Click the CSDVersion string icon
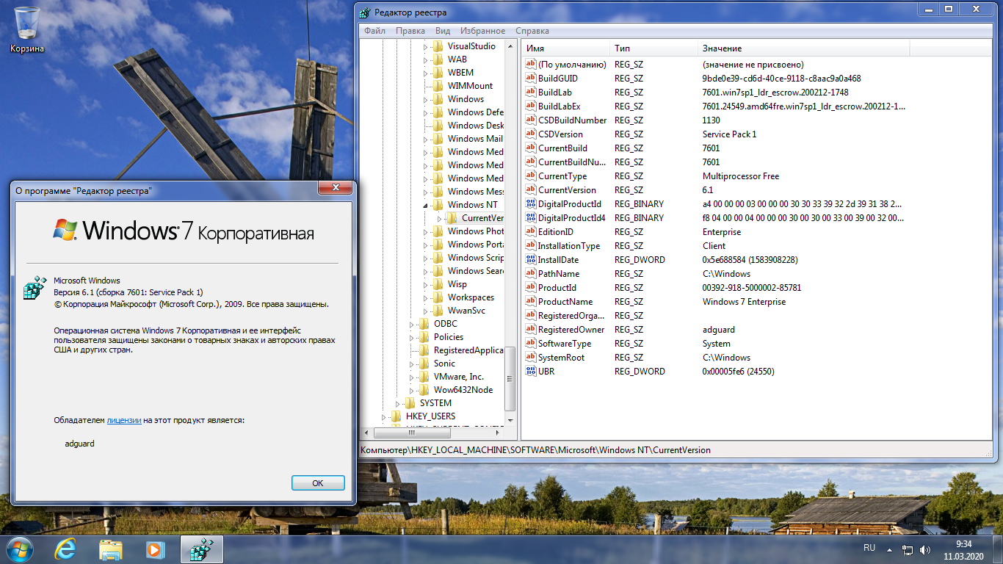Image resolution: width=1003 pixels, height=564 pixels. click(532, 134)
